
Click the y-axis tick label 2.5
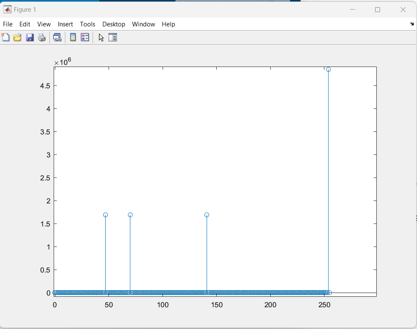click(x=45, y=178)
